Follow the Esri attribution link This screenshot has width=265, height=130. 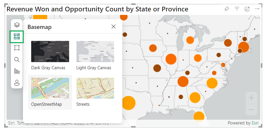click(x=255, y=123)
